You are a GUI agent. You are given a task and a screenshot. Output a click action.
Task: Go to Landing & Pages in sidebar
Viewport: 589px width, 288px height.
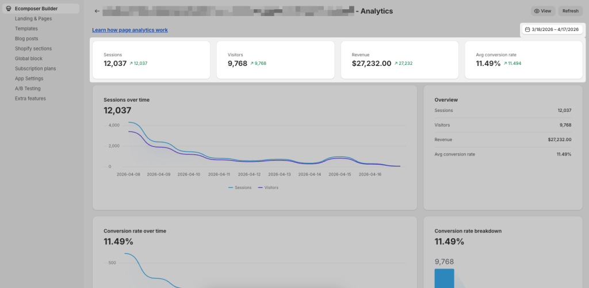click(33, 19)
